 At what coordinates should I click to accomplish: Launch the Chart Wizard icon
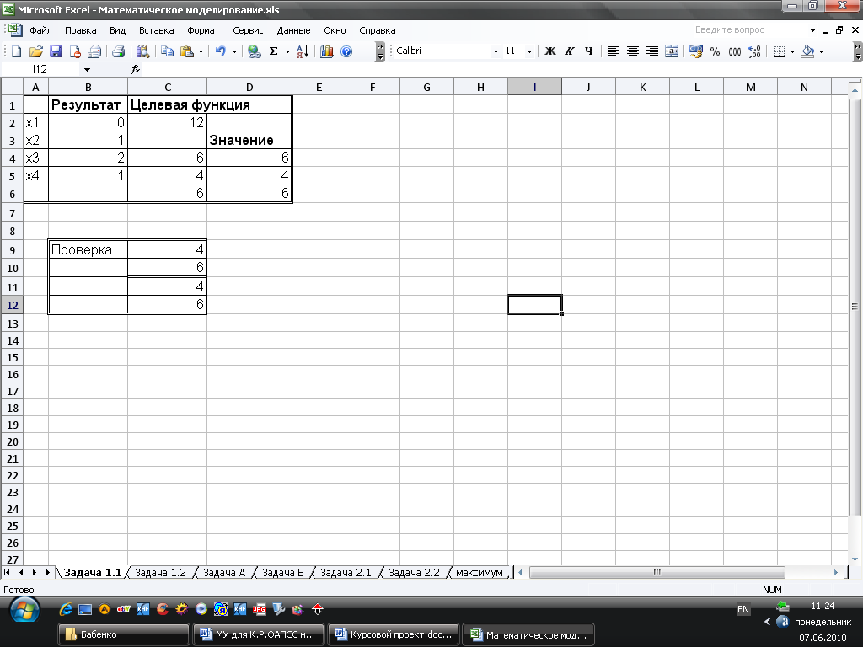326,51
